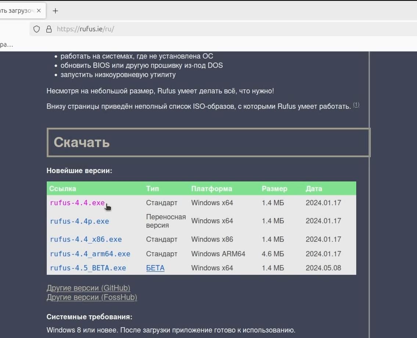Click the padlock site security icon

[49, 29]
